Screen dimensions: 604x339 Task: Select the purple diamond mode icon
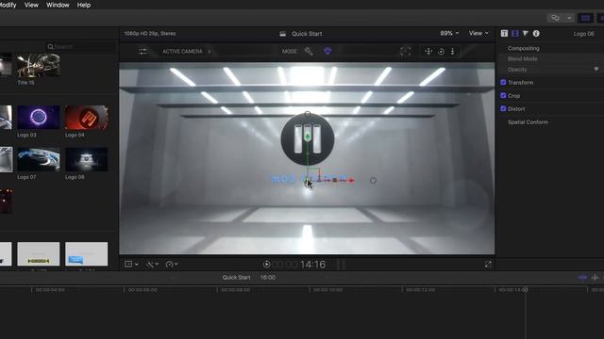(x=327, y=51)
